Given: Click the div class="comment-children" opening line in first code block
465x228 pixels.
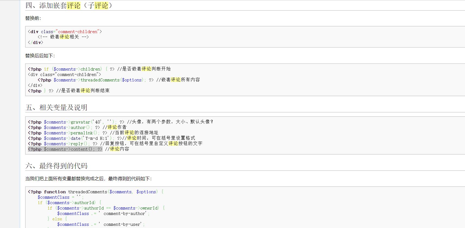Looking at the screenshot, I should 65,32.
